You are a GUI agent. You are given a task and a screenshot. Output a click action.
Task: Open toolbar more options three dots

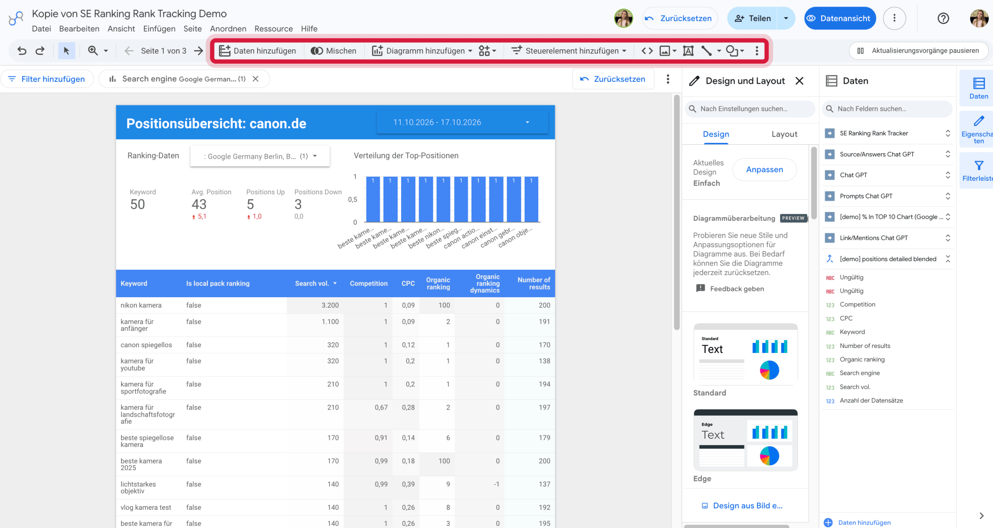click(x=757, y=51)
